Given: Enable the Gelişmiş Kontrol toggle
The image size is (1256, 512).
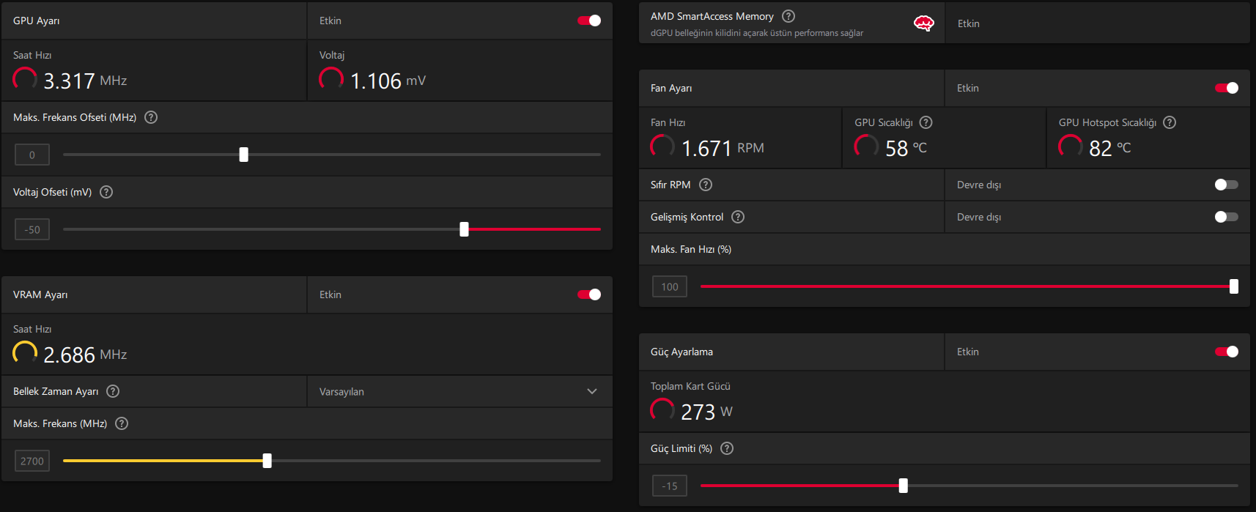Looking at the screenshot, I should [x=1227, y=217].
